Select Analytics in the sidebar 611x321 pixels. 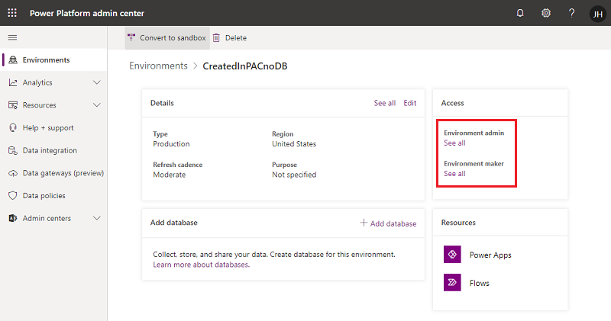(x=53, y=82)
